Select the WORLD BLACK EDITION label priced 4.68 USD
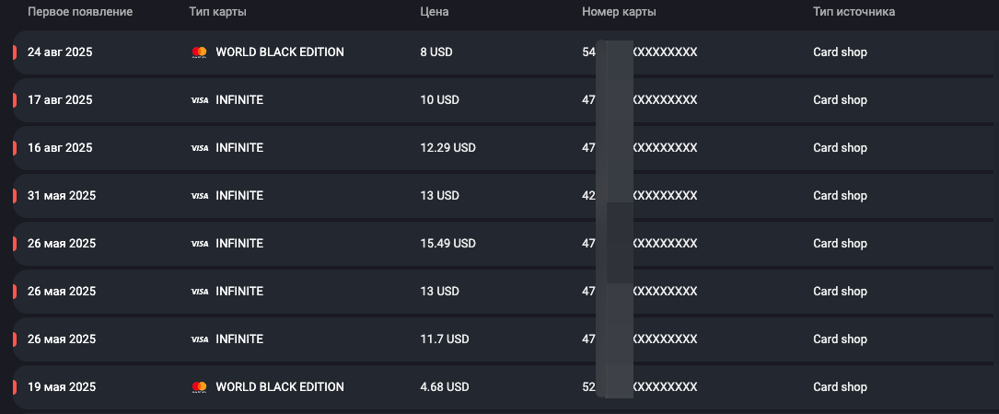 [279, 387]
